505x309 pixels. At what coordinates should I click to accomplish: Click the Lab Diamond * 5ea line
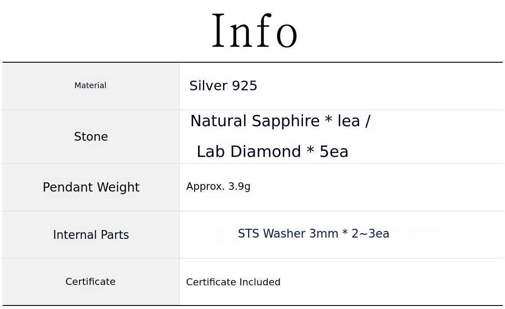pyautogui.click(x=272, y=152)
